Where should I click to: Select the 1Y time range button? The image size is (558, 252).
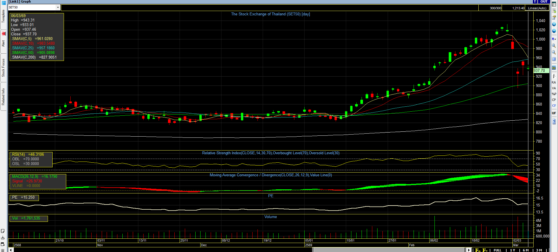pyautogui.click(x=512, y=250)
